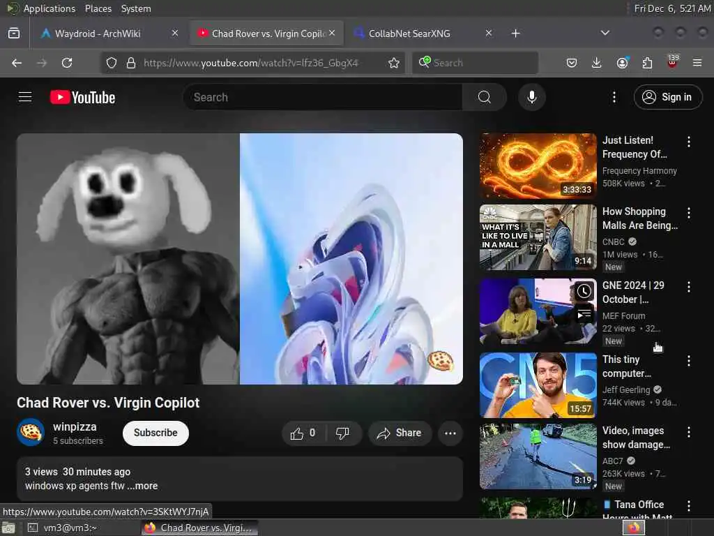This screenshot has height=536, width=714.
Task: Open Jeff Geerling tiny computer thumbnail
Action: (538, 385)
